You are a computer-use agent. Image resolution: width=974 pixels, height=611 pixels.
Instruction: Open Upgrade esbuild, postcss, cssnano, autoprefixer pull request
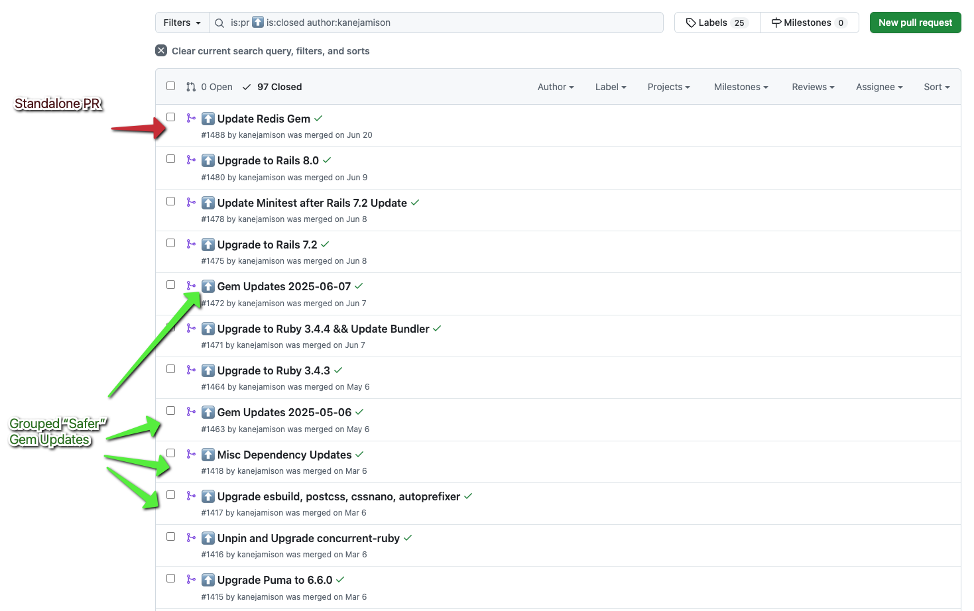tap(339, 496)
